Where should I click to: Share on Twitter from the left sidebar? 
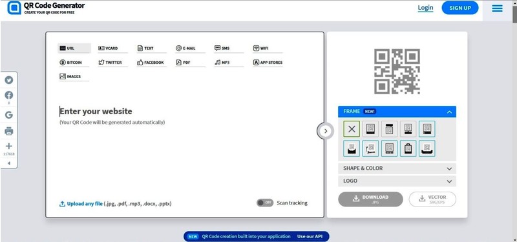[9, 80]
